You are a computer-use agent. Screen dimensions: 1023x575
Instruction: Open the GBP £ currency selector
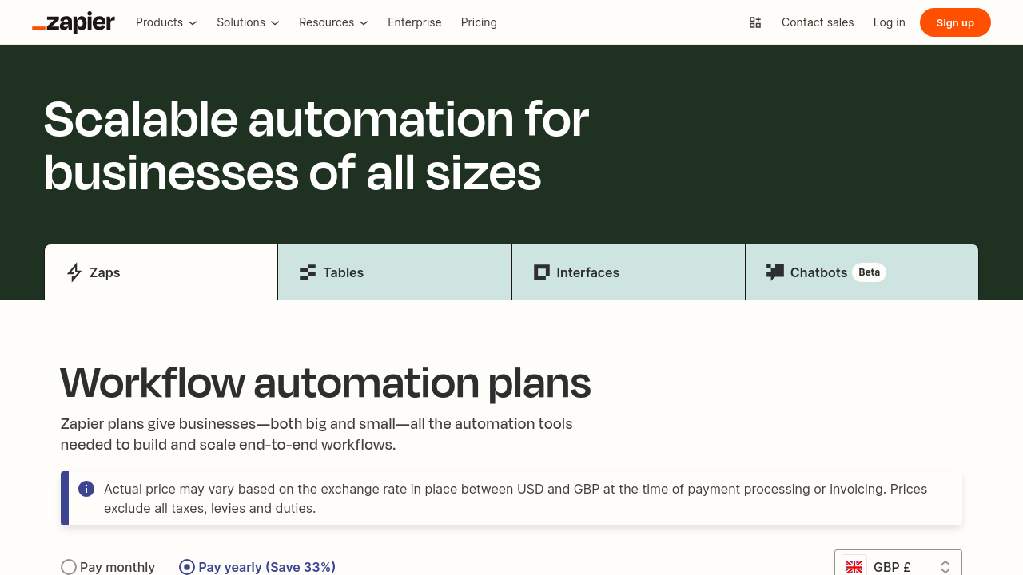pyautogui.click(x=898, y=566)
